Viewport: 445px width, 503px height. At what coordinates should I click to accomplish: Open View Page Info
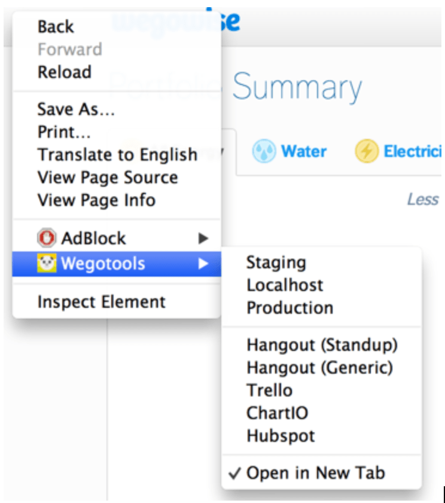[x=96, y=200]
